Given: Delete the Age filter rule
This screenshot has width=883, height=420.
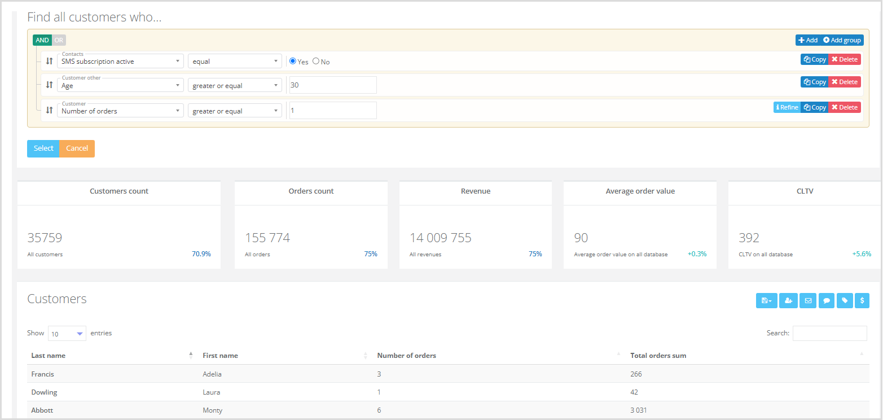Looking at the screenshot, I should click(844, 82).
